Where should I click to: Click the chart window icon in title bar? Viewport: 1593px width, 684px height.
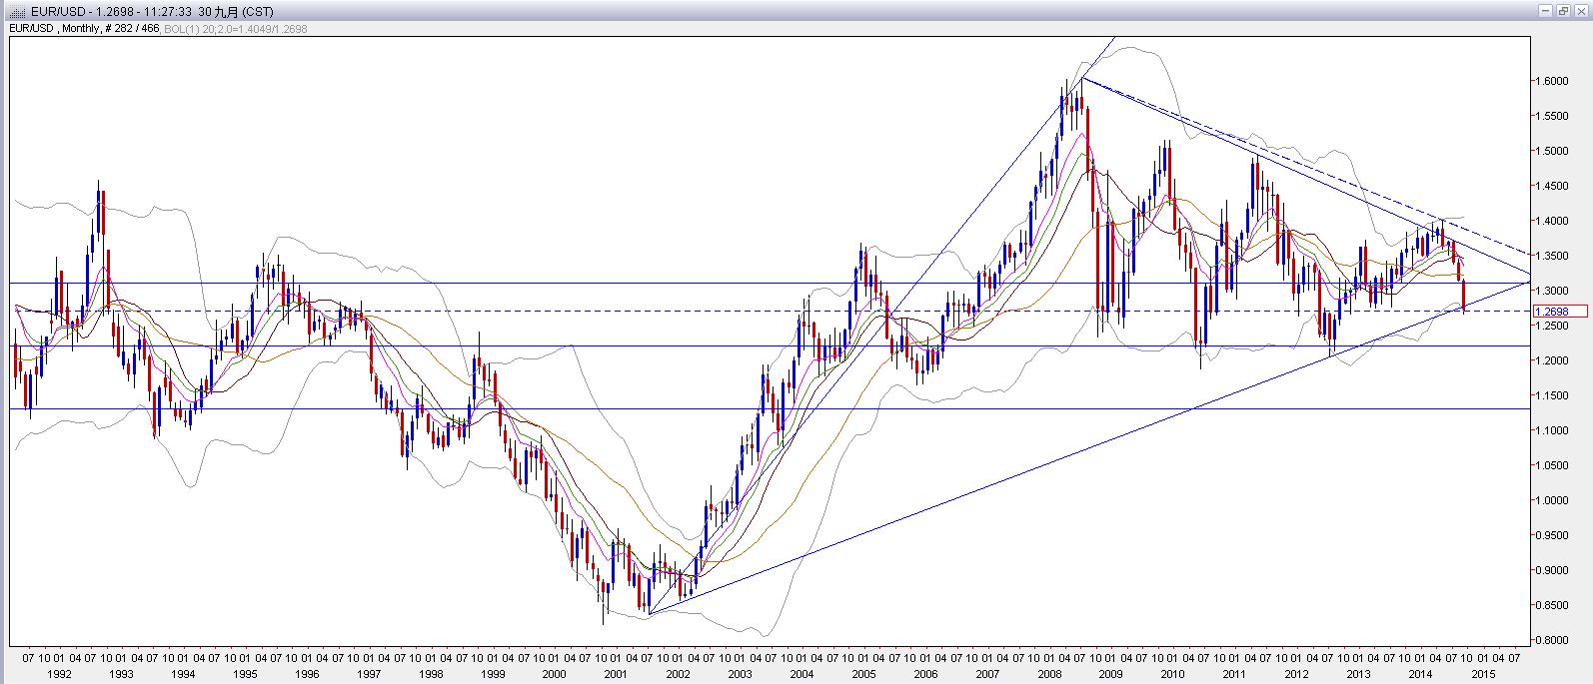point(17,11)
